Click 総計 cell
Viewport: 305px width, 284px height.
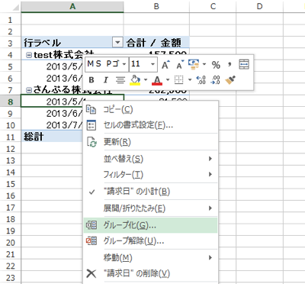pos(53,137)
